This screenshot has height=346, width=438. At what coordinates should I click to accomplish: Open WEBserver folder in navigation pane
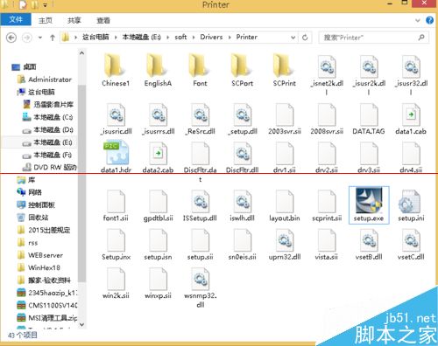click(x=40, y=255)
